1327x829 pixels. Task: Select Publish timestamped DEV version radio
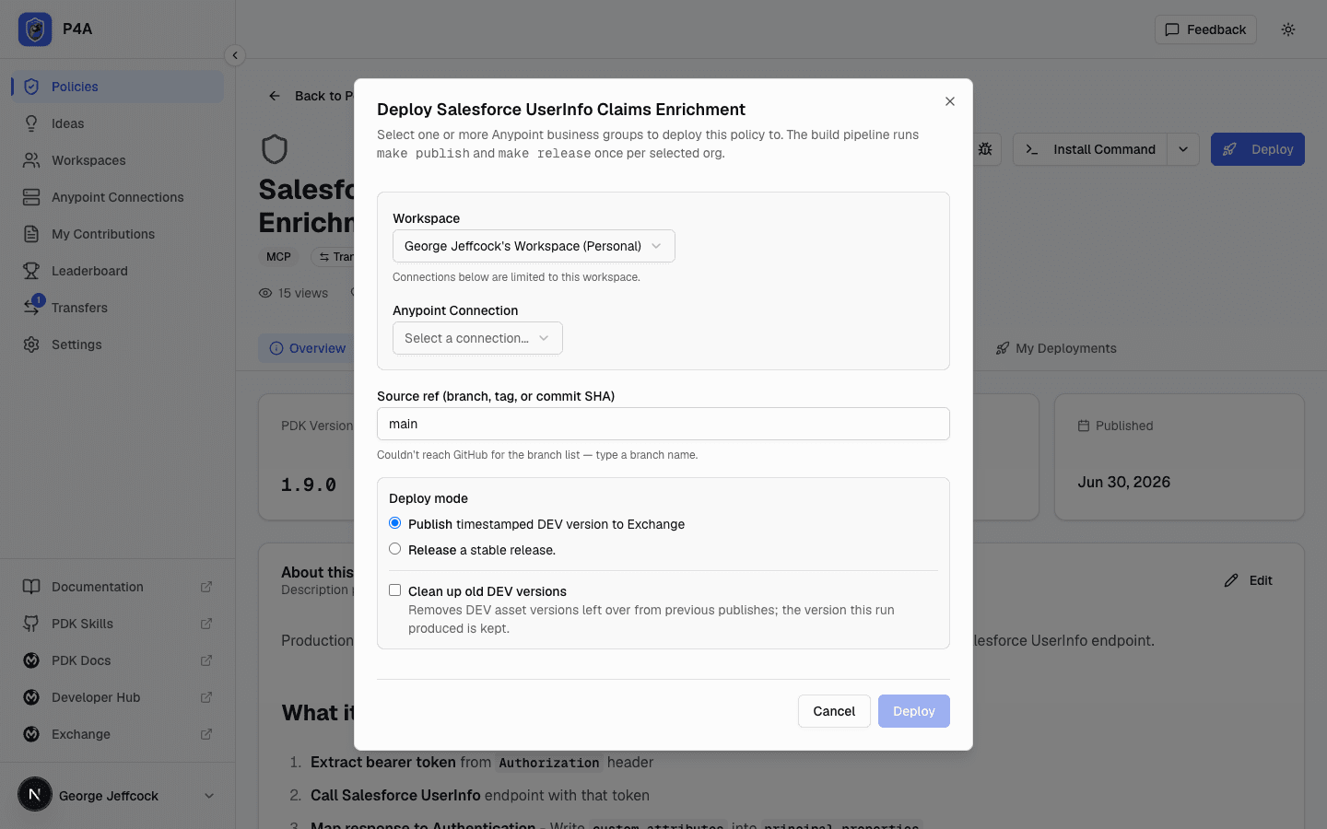point(395,523)
